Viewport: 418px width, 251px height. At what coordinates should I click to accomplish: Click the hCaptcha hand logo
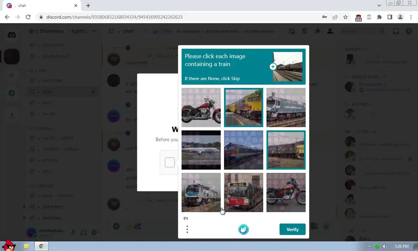pos(244,229)
